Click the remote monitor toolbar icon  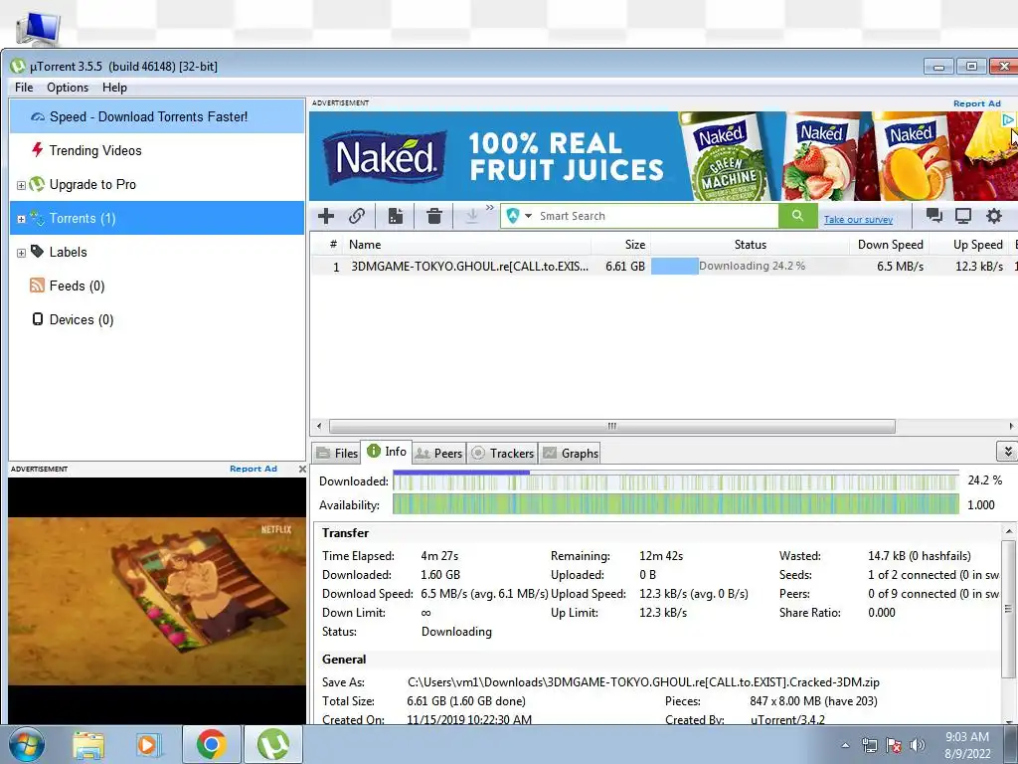(962, 216)
